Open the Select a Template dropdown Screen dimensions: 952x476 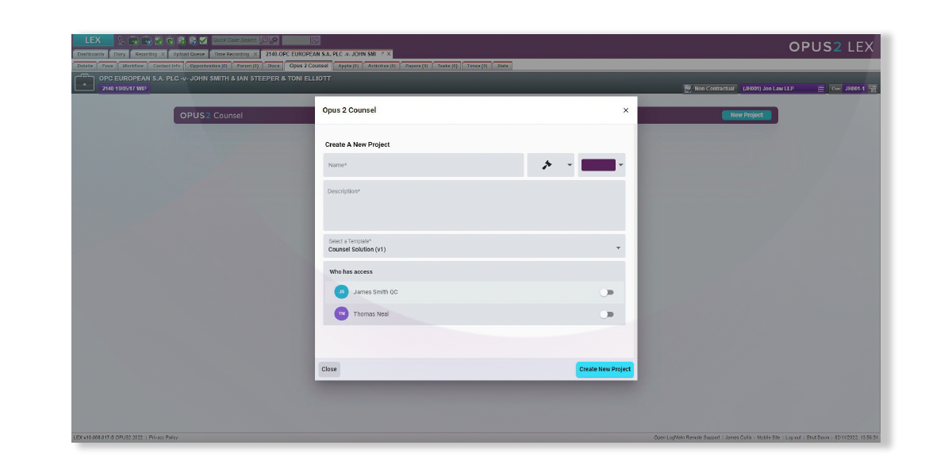[x=619, y=248]
